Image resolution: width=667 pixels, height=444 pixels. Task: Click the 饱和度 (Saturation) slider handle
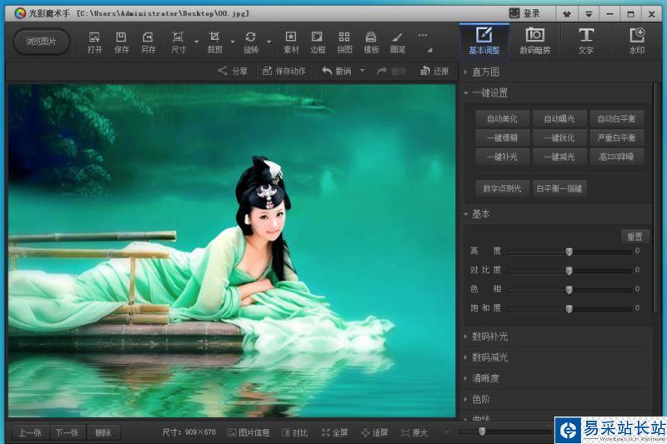[569, 309]
